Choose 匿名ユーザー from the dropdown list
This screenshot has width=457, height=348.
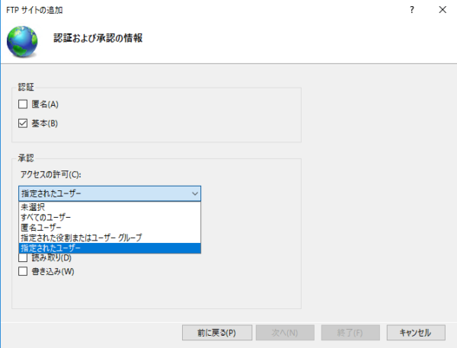[110, 228]
